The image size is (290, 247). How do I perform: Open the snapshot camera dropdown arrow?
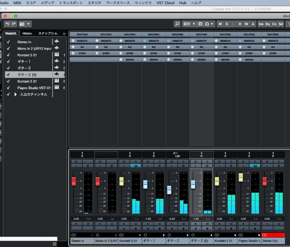point(29,24)
